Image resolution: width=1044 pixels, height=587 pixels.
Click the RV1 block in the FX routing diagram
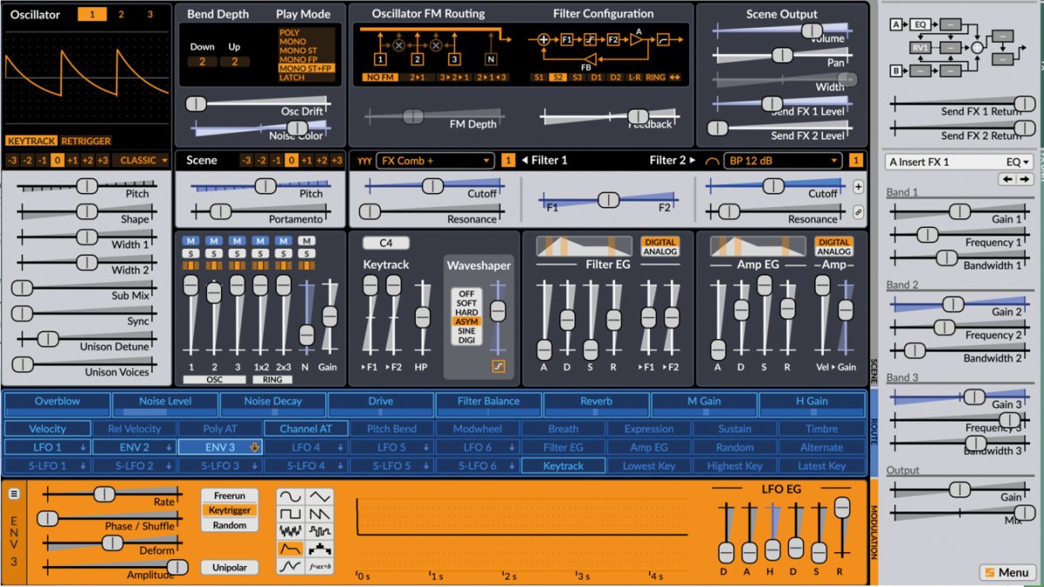(920, 47)
